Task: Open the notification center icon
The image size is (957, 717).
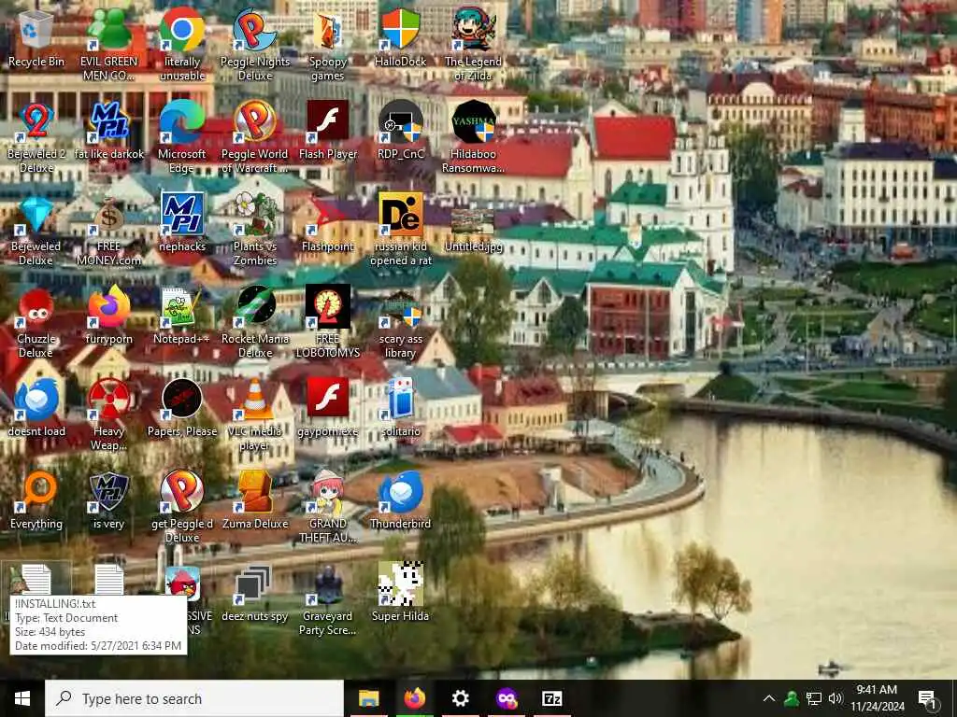Action: (x=926, y=698)
